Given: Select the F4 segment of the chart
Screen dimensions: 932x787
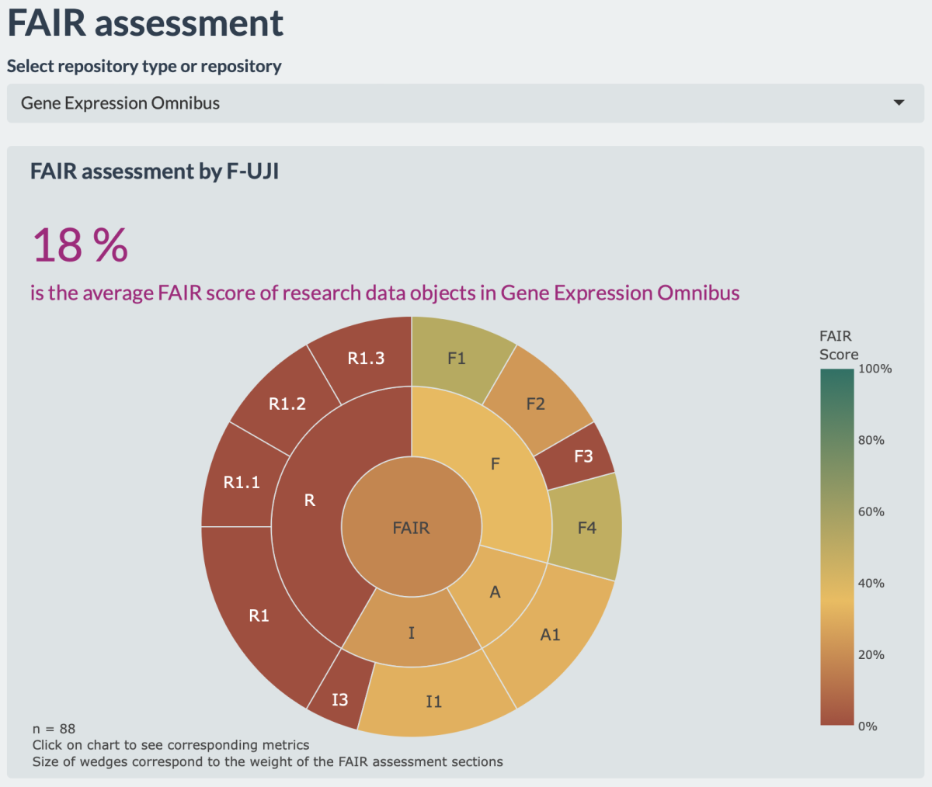Looking at the screenshot, I should tap(588, 526).
